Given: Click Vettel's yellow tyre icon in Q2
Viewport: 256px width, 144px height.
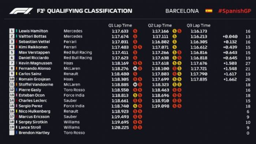Looking at the screenshot, I should tap(174, 42).
